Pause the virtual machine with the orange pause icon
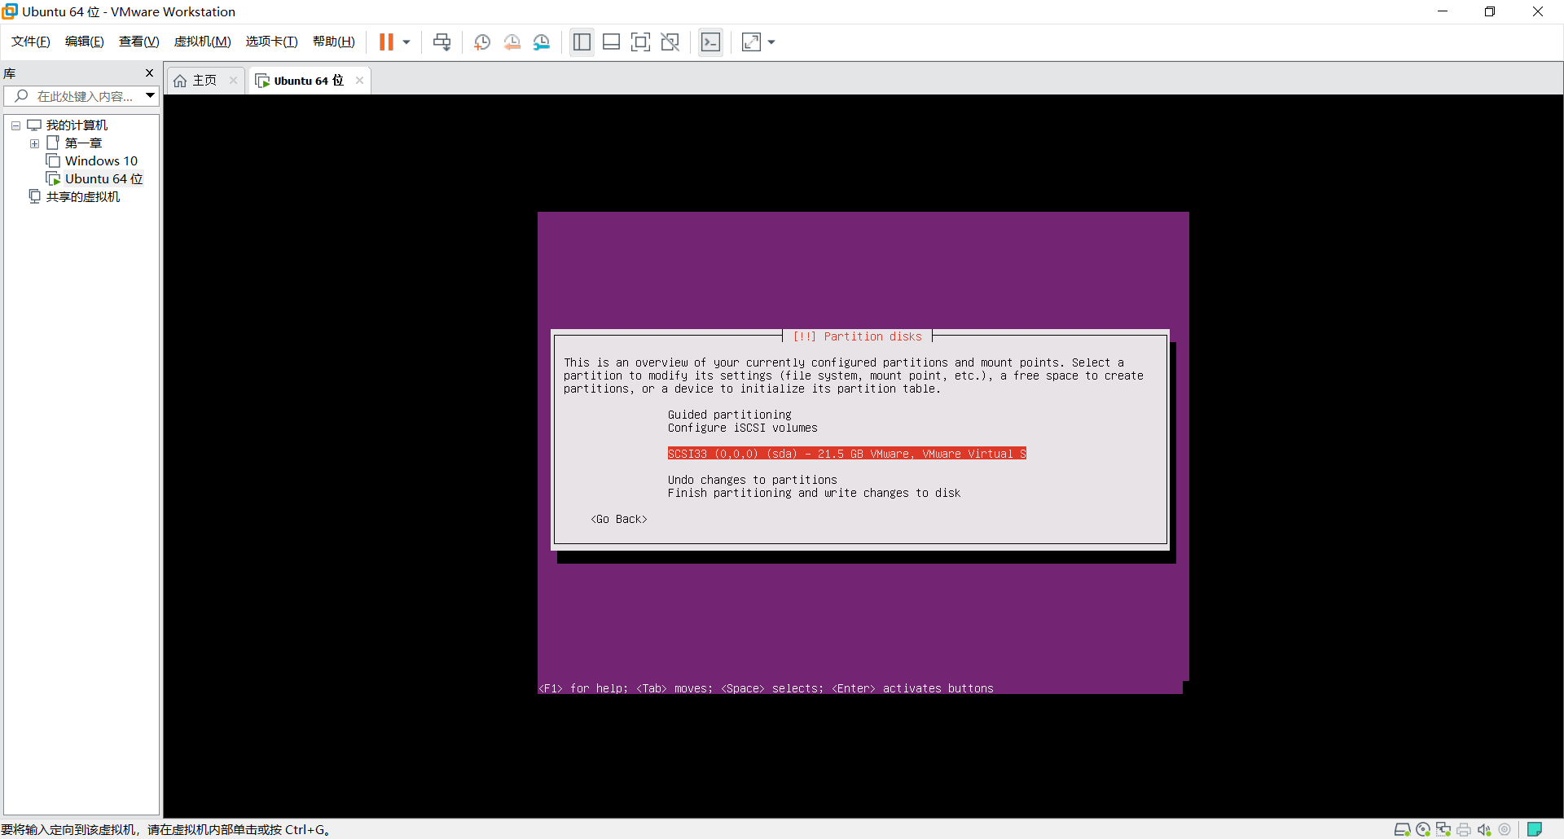1564x839 pixels. point(386,42)
